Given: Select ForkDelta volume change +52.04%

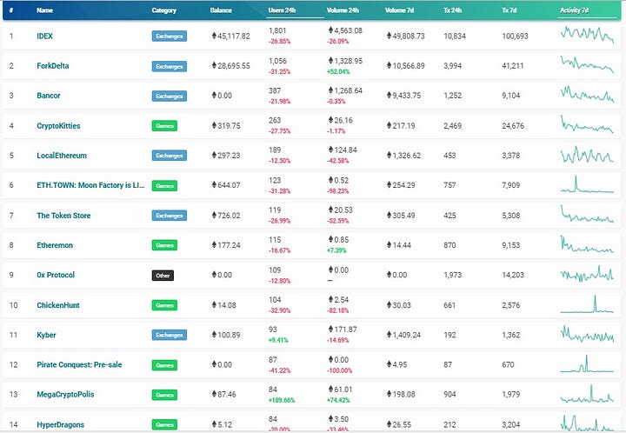Looking at the screenshot, I should coord(338,72).
